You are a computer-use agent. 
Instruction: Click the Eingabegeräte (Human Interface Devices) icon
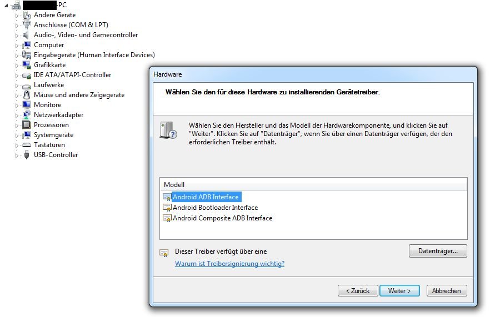(x=27, y=55)
